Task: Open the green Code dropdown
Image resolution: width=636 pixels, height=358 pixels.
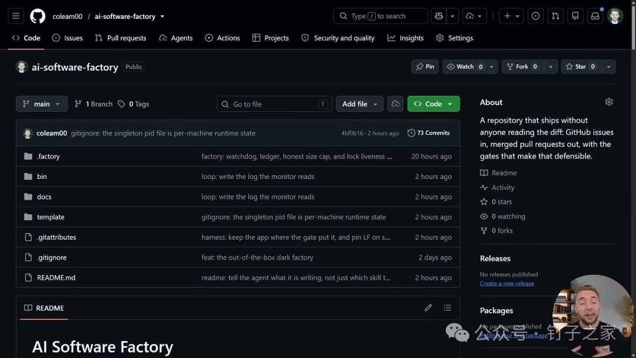Action: [x=433, y=104]
